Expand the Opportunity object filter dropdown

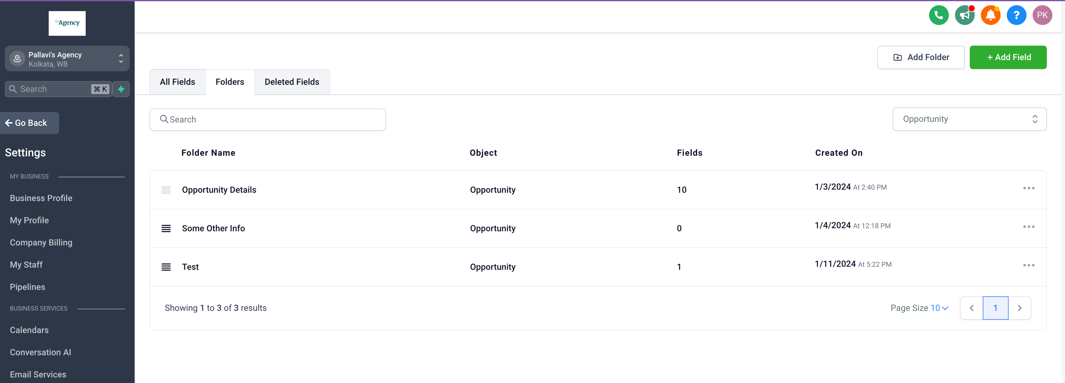[x=969, y=119]
